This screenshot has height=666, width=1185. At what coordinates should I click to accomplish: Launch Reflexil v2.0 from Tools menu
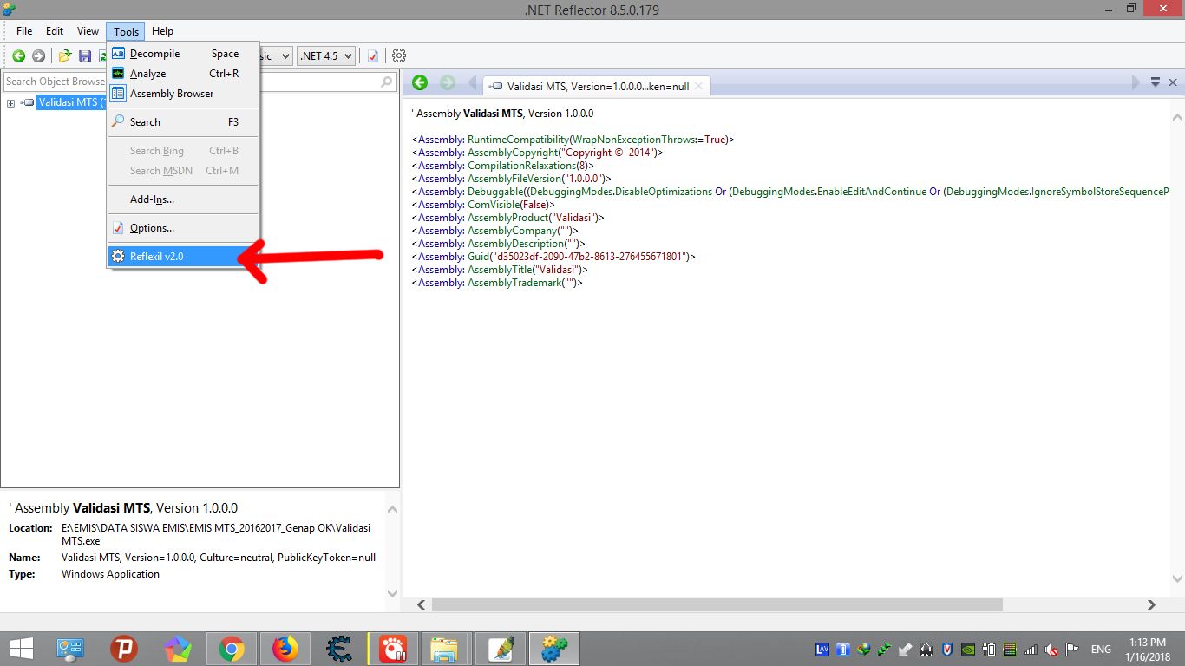pyautogui.click(x=183, y=257)
